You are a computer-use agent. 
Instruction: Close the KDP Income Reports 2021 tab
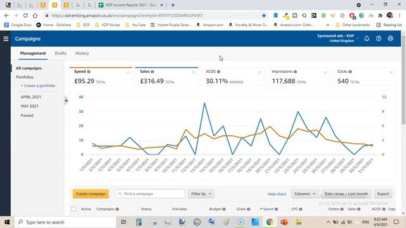(x=162, y=5)
